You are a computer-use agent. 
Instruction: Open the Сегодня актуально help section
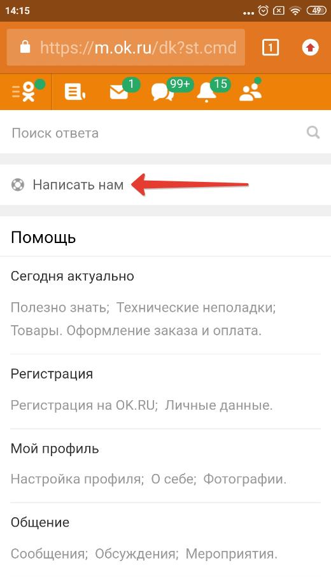coord(165,305)
